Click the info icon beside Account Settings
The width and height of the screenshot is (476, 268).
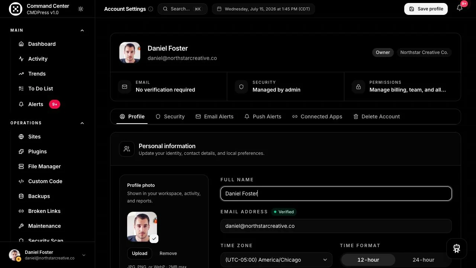(x=151, y=9)
